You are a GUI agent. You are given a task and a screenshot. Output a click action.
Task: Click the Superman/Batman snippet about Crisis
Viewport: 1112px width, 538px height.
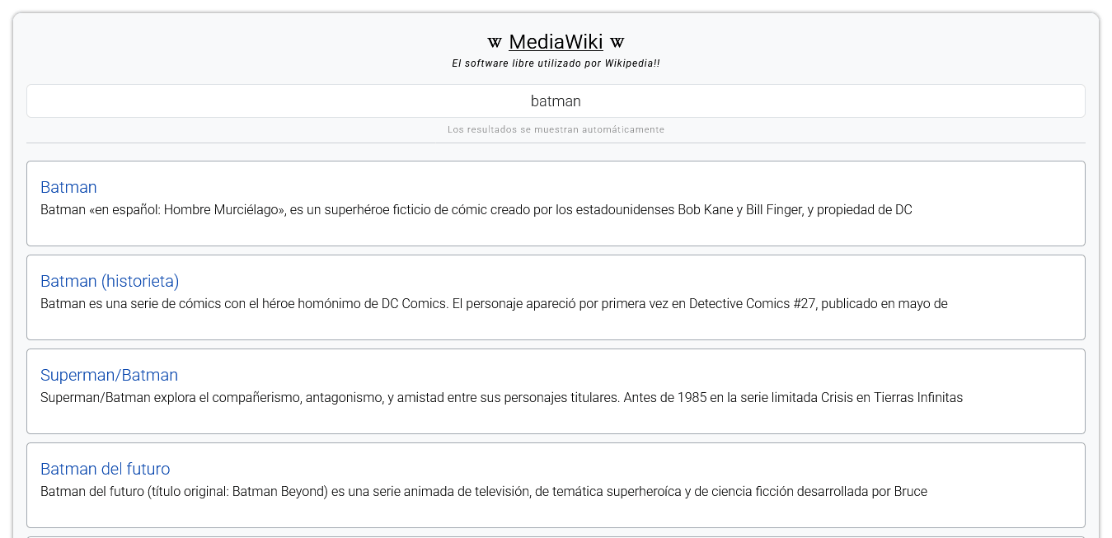coord(501,397)
